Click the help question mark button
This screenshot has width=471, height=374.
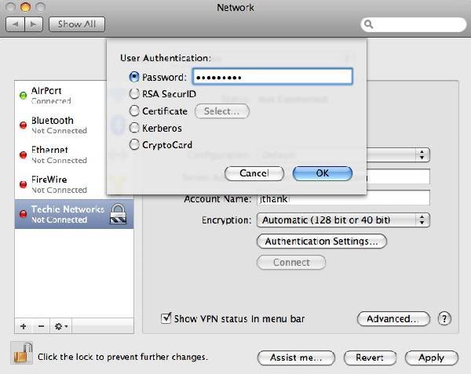point(444,318)
